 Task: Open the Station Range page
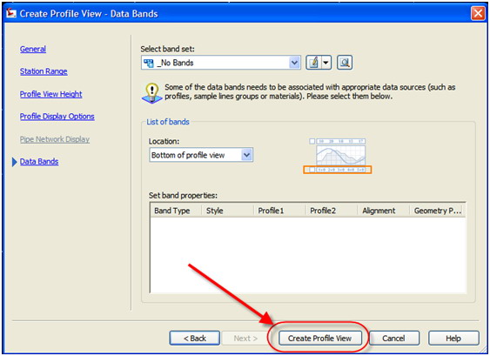click(x=44, y=71)
